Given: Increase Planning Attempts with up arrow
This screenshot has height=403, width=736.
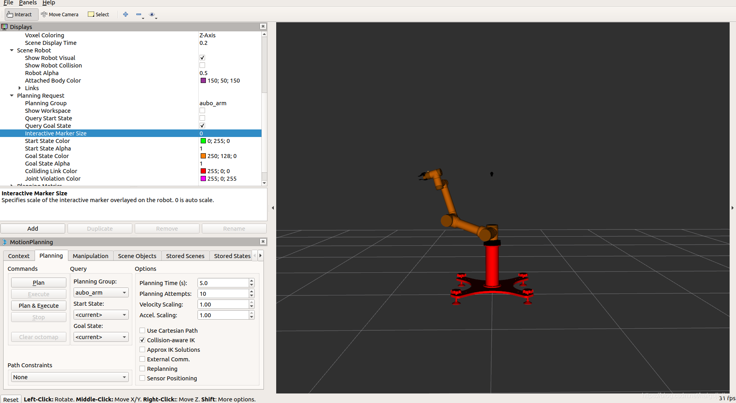Looking at the screenshot, I should click(x=252, y=291).
